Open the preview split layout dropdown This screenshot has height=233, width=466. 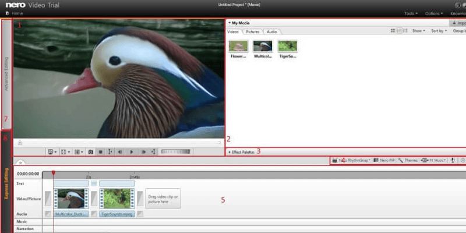(x=79, y=152)
